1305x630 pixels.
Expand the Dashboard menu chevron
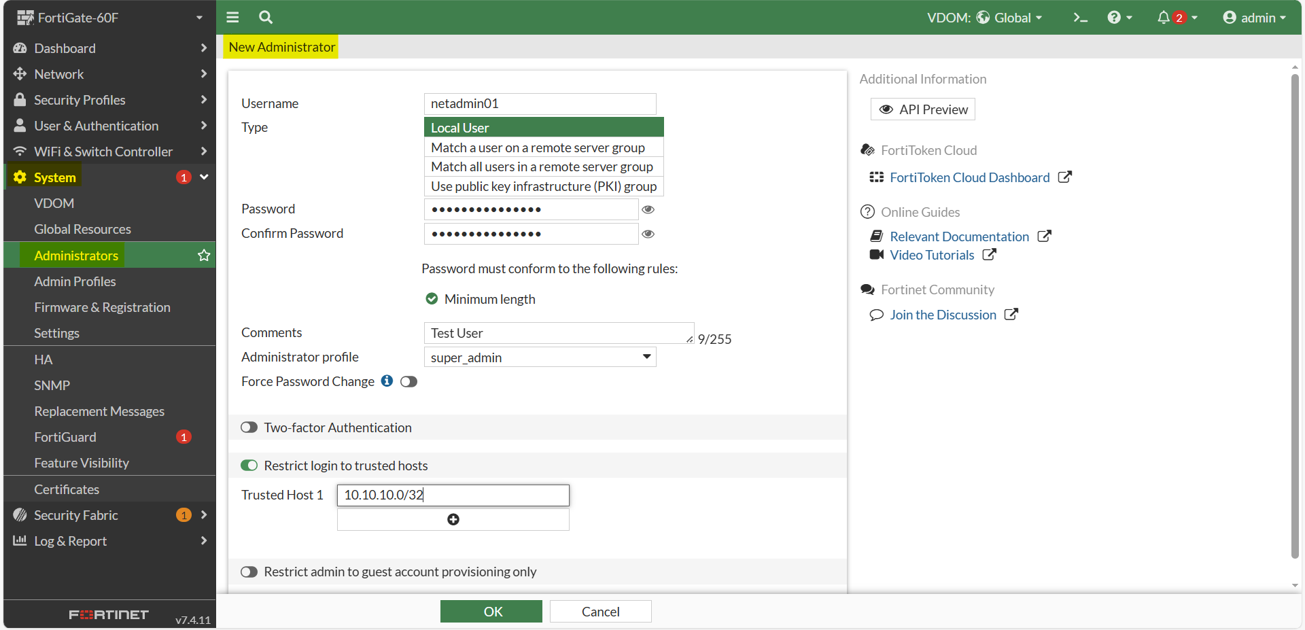(x=203, y=48)
